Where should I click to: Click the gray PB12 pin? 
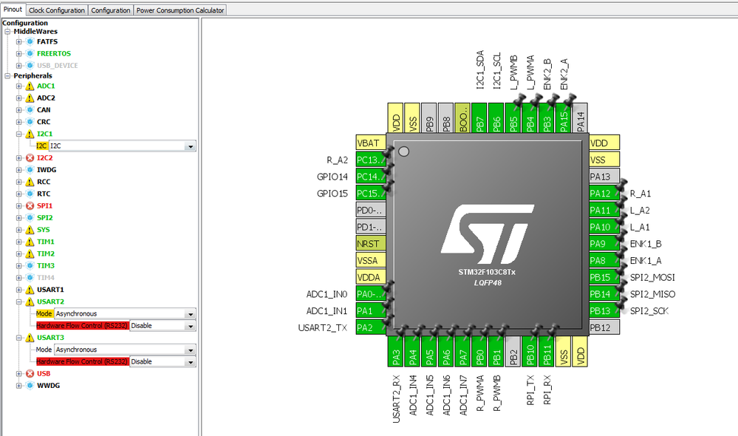[604, 327]
